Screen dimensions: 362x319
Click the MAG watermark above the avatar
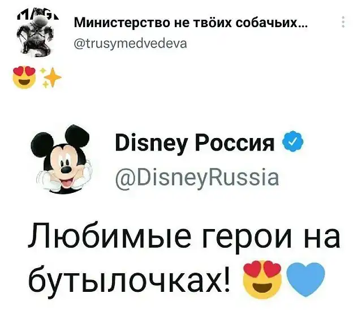click(37, 17)
